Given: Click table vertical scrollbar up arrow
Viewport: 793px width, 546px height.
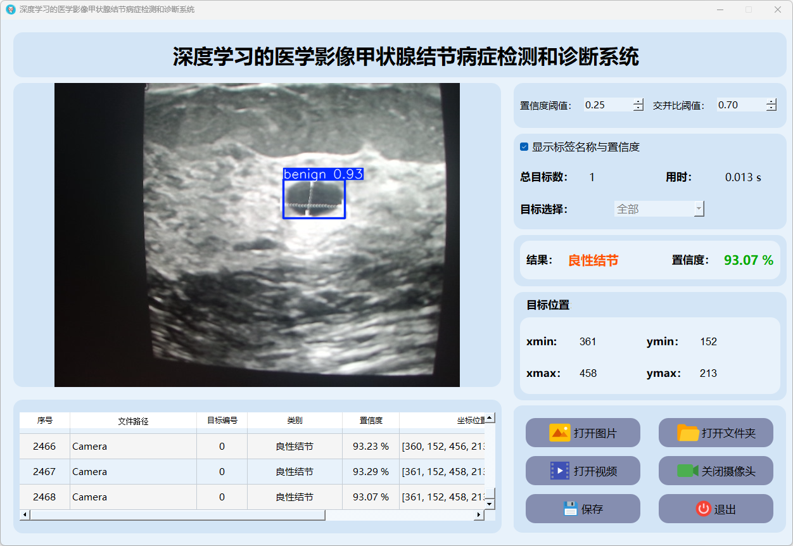Looking at the screenshot, I should [x=490, y=419].
